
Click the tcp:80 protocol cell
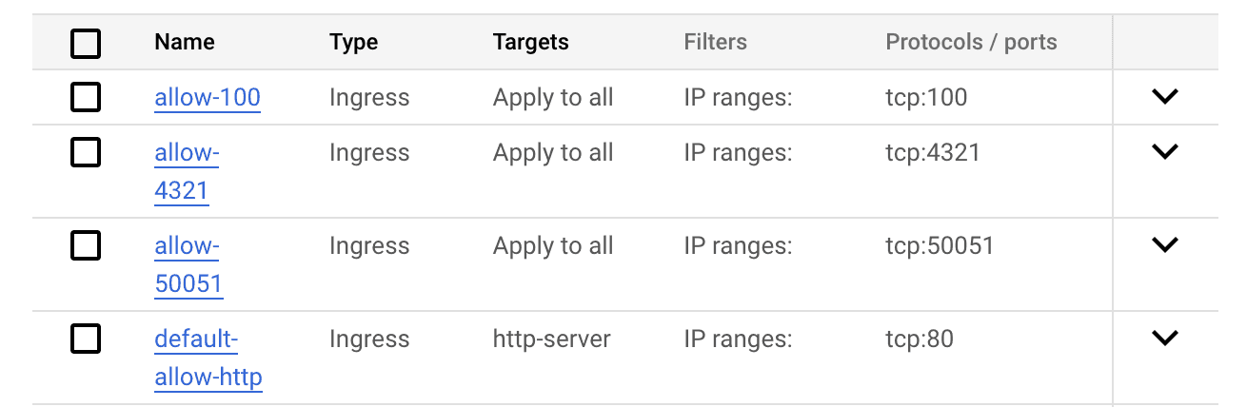[920, 339]
